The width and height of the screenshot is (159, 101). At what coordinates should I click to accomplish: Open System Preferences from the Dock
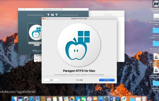coord(107,99)
